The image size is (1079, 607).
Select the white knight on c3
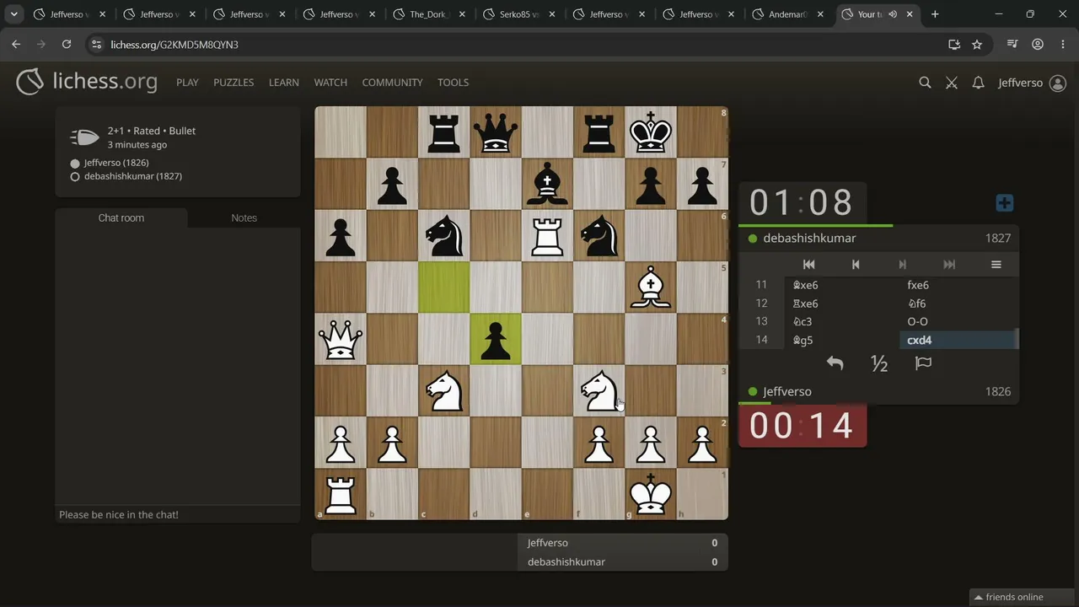click(x=444, y=390)
